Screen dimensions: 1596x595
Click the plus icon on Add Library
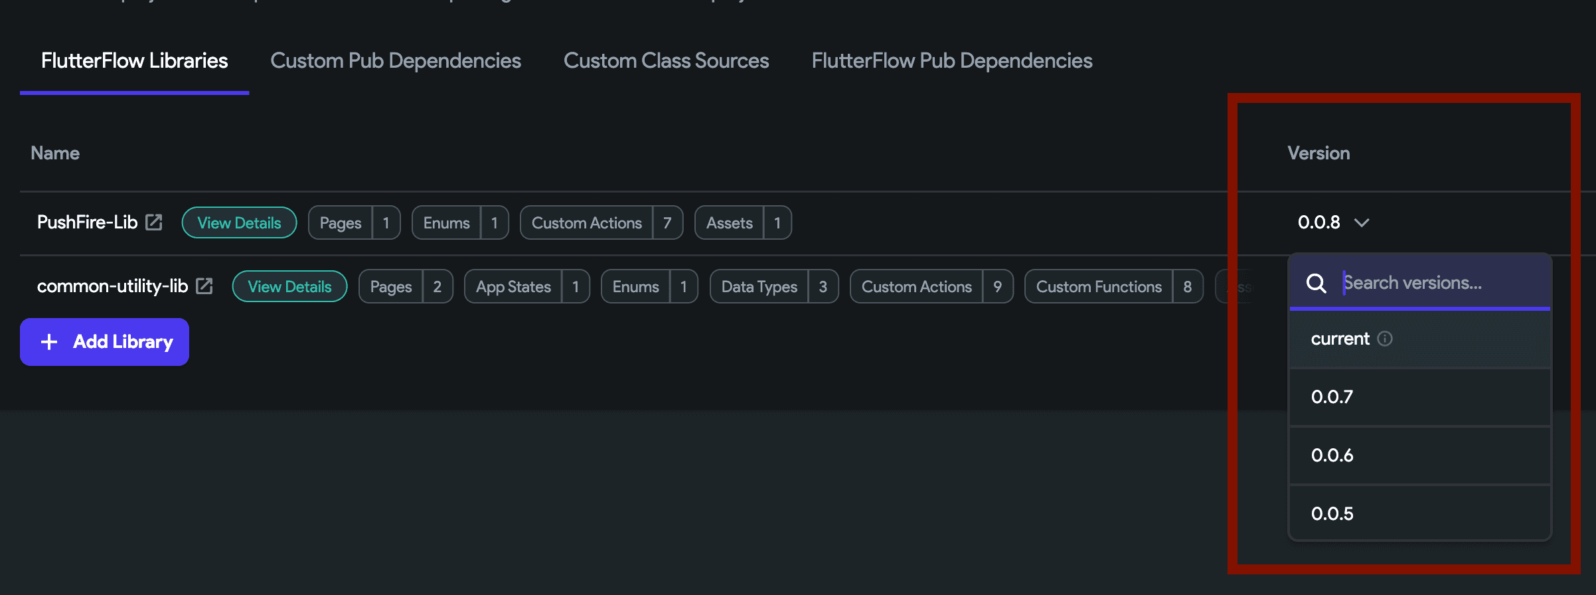[x=49, y=342]
